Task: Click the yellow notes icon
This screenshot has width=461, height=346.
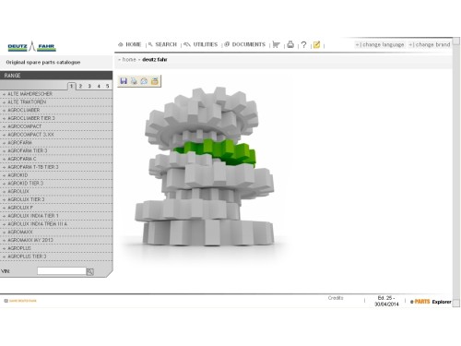Action: click(316, 45)
